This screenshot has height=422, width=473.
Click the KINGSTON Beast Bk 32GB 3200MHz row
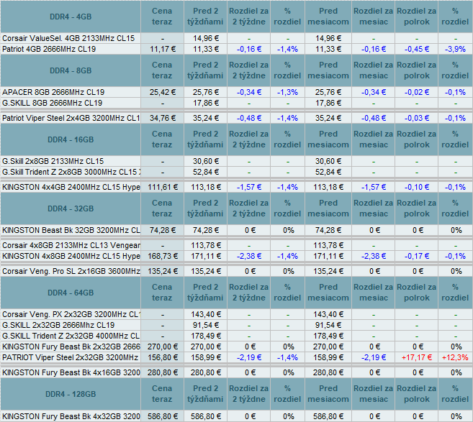tap(236, 230)
